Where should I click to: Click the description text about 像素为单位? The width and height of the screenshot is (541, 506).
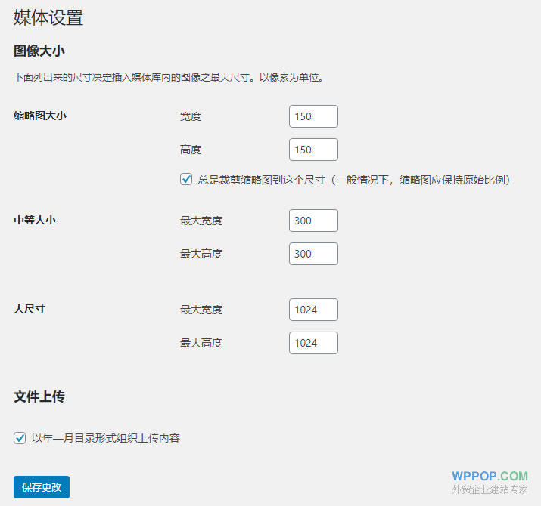click(x=169, y=77)
